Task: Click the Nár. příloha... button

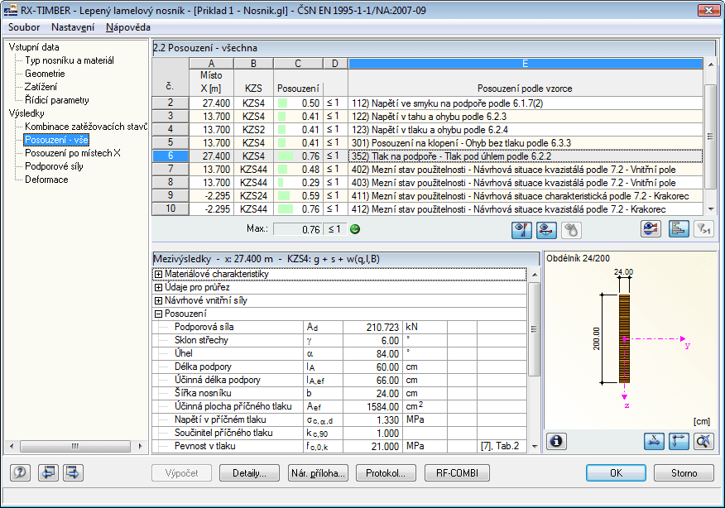Action: point(318,473)
